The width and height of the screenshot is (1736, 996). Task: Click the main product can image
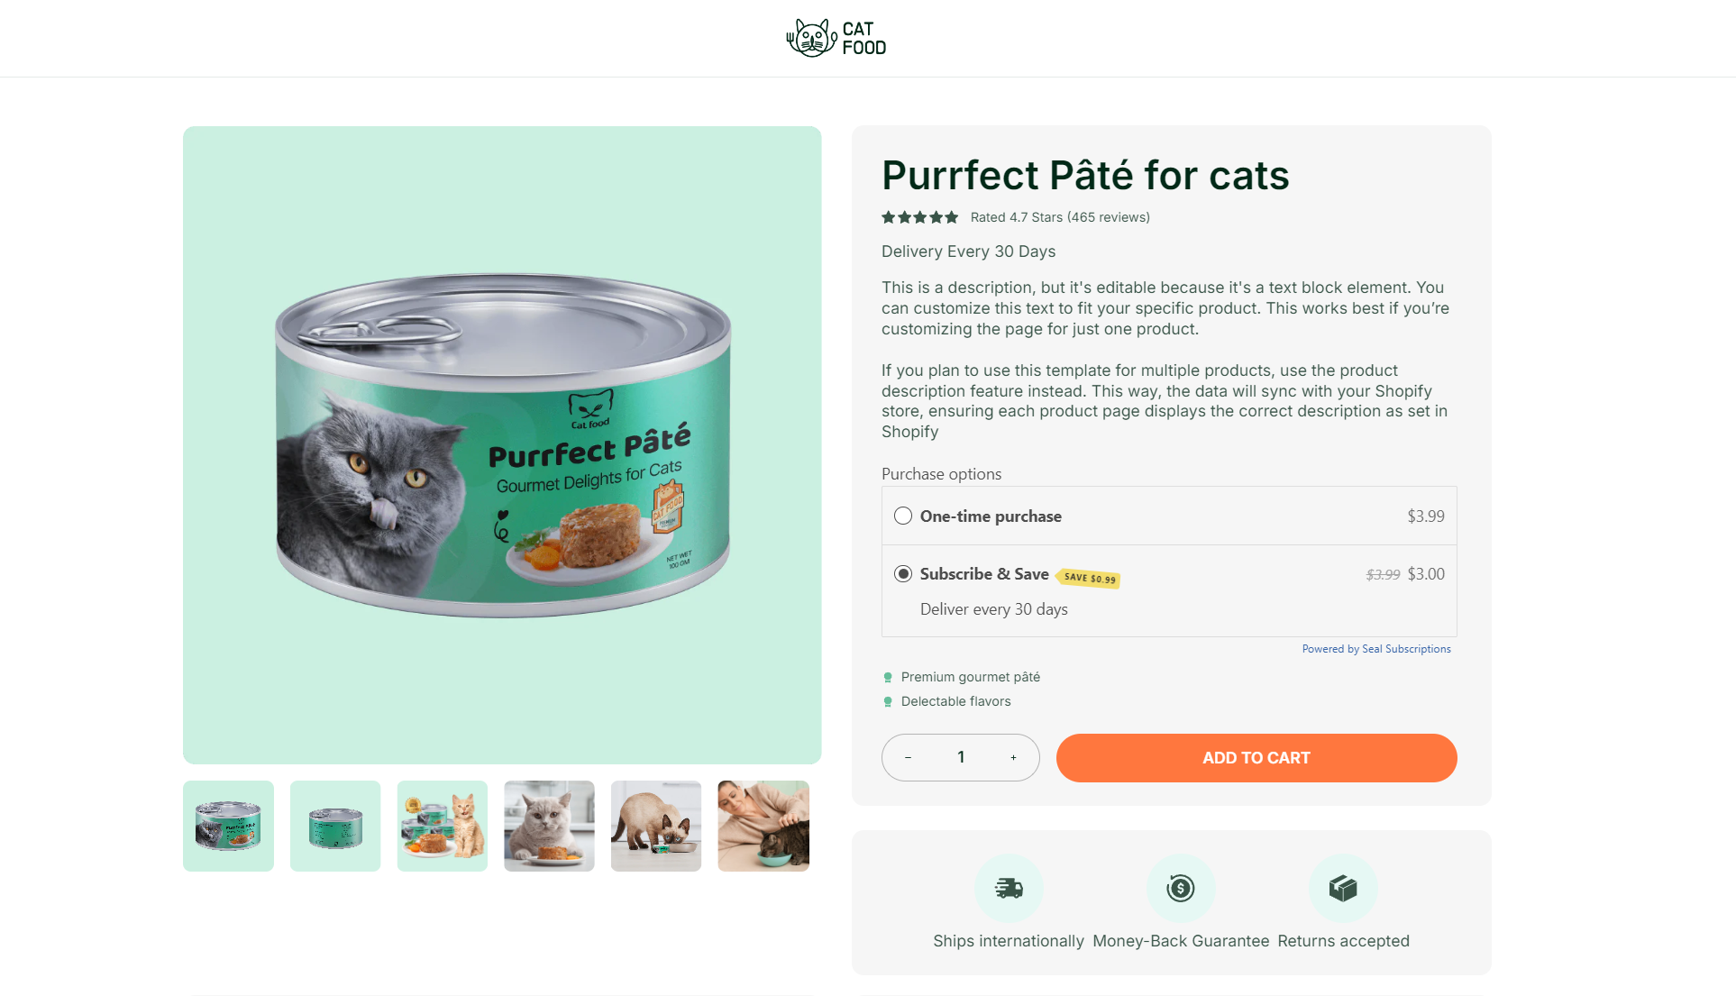(502, 445)
